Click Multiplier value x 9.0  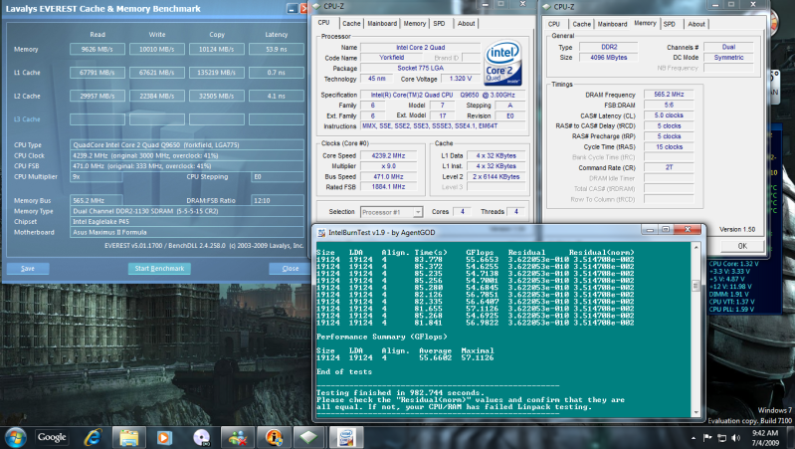tap(388, 166)
